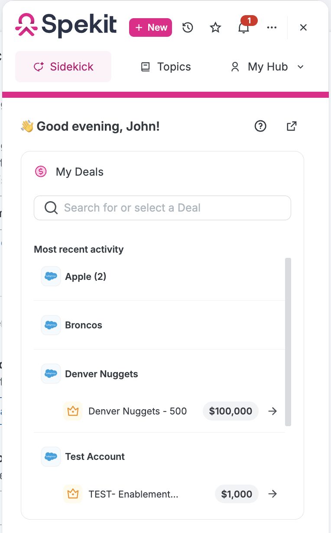Viewport: 331px width, 533px height.
Task: Open the recent history icon
Action: click(x=188, y=28)
